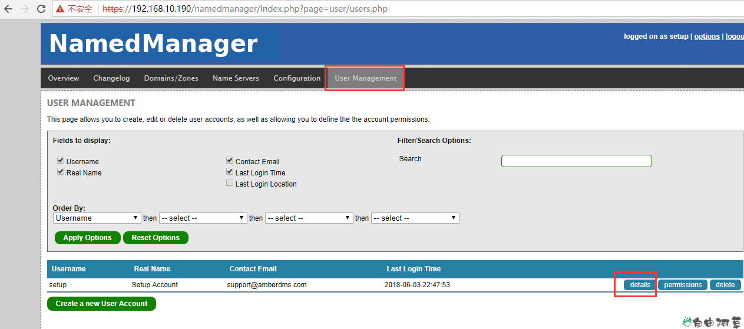This screenshot has height=329, width=744.
Task: Click the NamedManager logo header
Action: 153,44
